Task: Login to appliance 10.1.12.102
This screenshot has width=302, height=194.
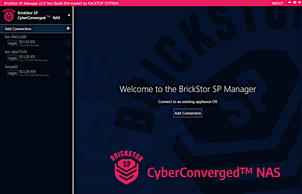Action: tap(12, 43)
